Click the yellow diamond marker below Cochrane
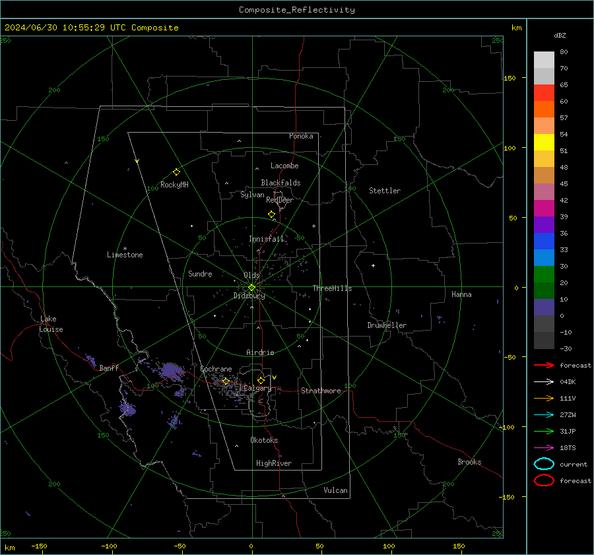This screenshot has width=594, height=555. point(226,381)
